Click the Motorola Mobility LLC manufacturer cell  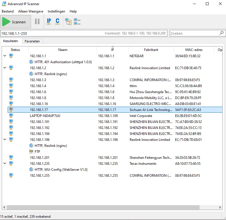pyautogui.click(x=151, y=98)
